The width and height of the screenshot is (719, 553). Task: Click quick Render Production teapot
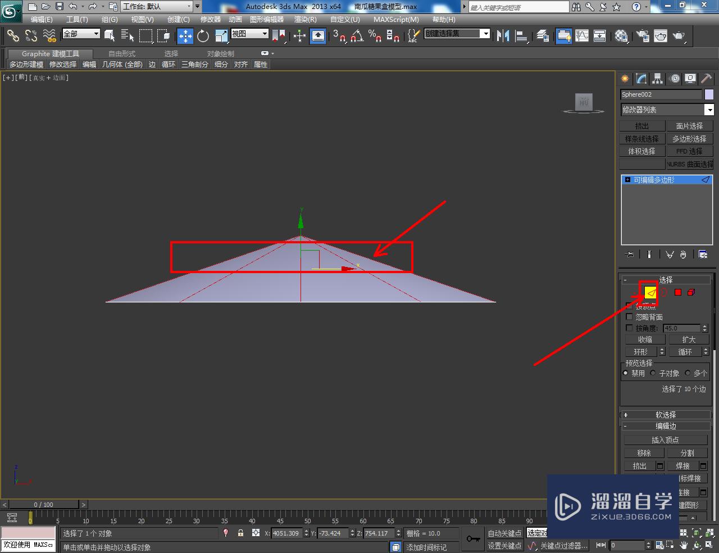coord(679,36)
